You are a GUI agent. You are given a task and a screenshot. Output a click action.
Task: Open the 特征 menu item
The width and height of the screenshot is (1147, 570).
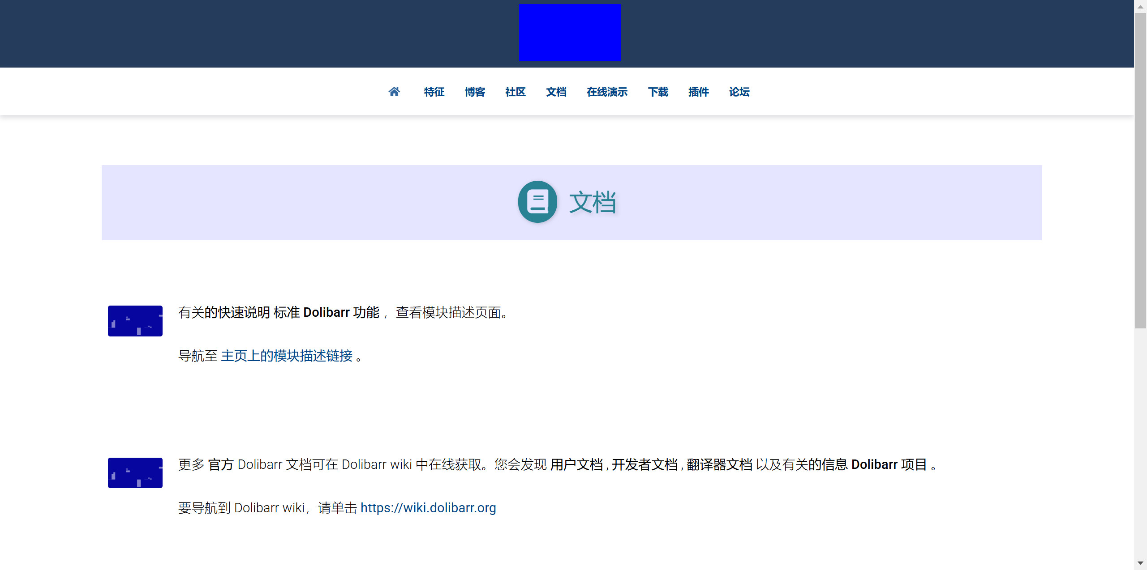coord(434,92)
